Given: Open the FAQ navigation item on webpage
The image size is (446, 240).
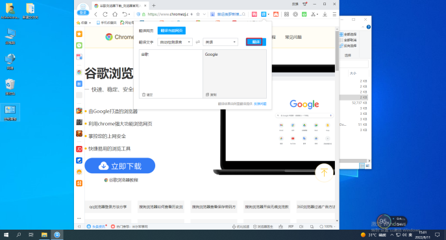Looking at the screenshot, I should (293, 37).
